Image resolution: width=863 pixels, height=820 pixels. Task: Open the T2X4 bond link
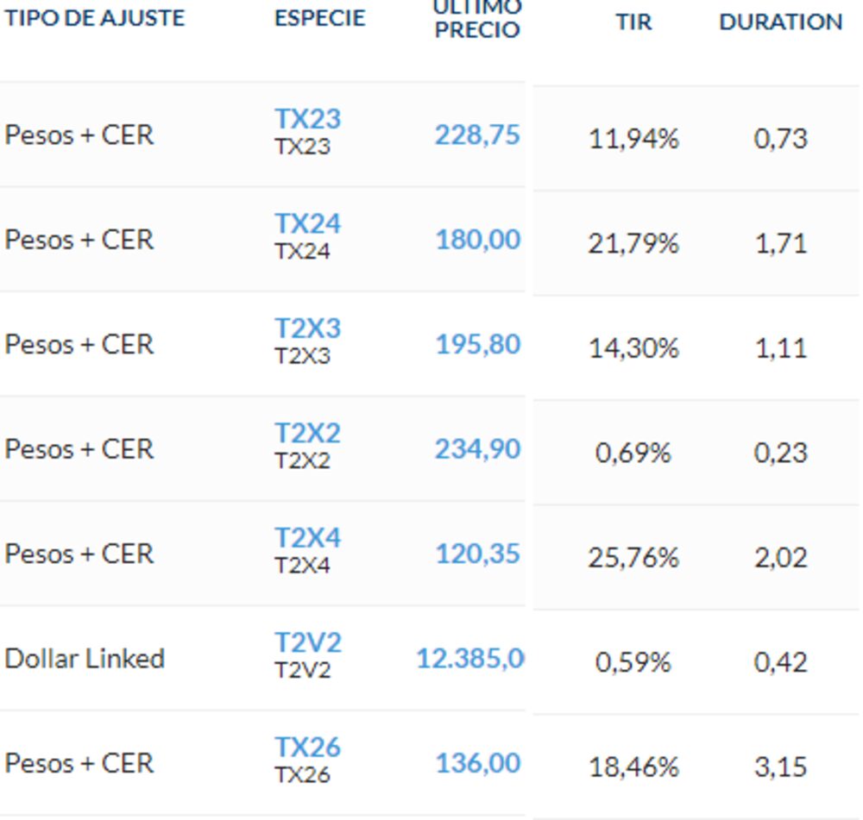click(307, 538)
